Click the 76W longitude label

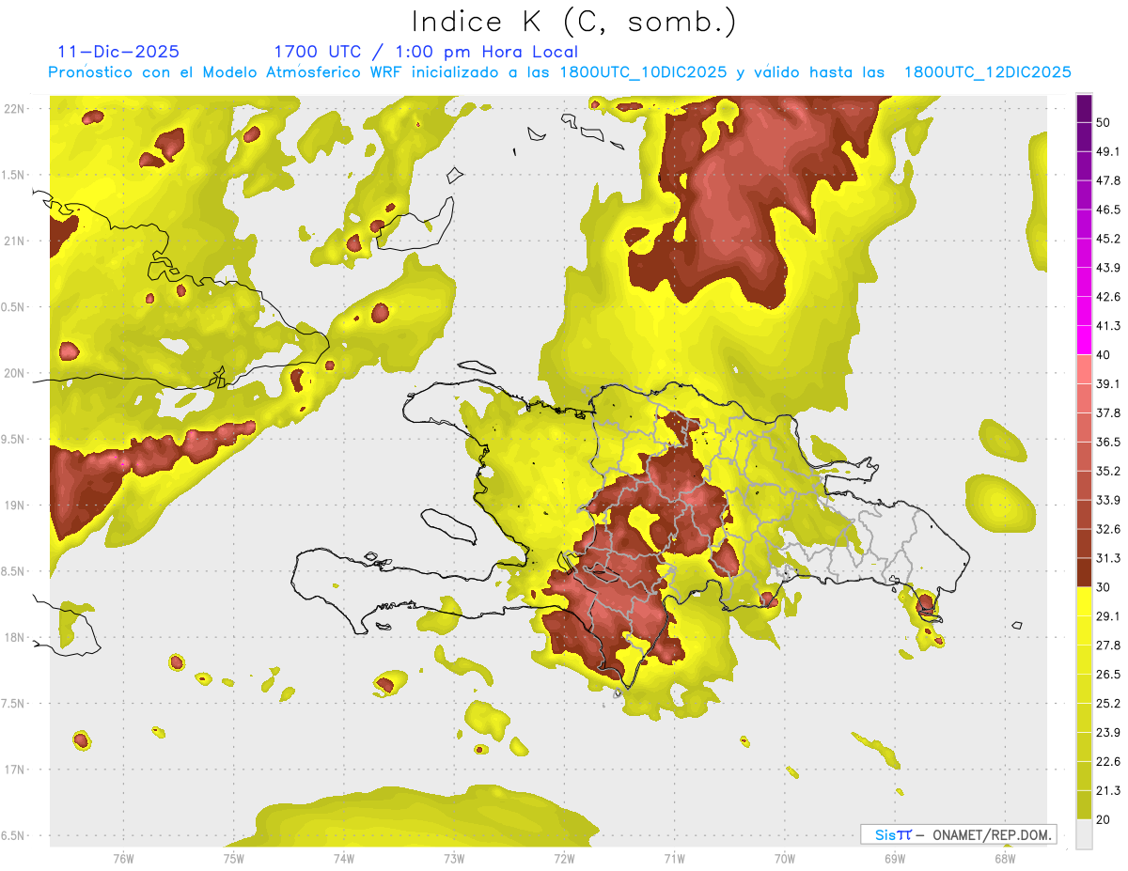pyautogui.click(x=123, y=859)
